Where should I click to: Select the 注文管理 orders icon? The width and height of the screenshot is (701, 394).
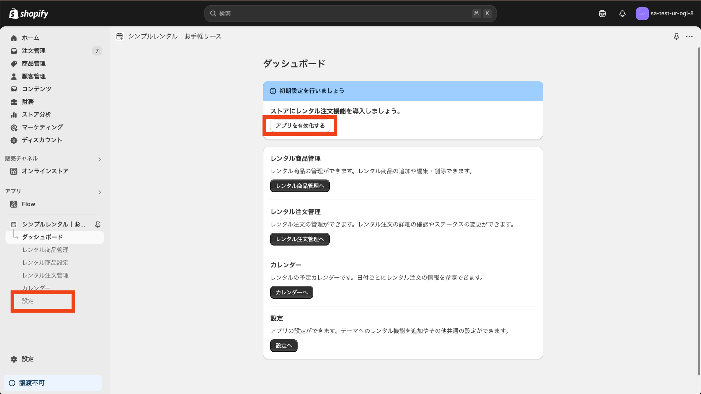14,51
